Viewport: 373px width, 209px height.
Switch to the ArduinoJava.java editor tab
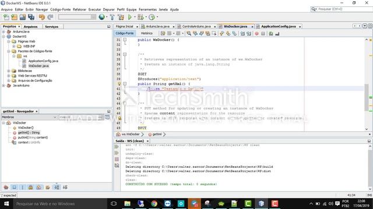[x=157, y=27]
